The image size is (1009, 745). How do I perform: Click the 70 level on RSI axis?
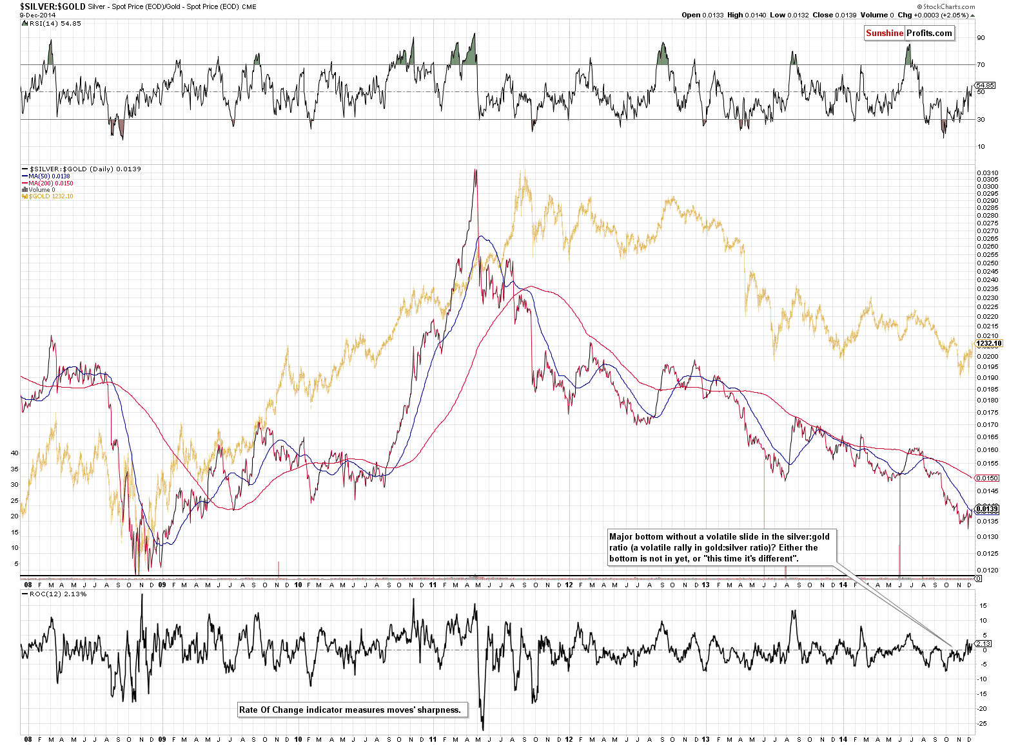[x=981, y=65]
